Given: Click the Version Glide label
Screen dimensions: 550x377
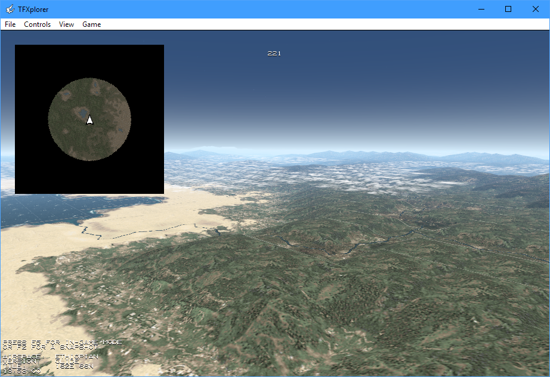Looking at the screenshot, I should [42, 361].
